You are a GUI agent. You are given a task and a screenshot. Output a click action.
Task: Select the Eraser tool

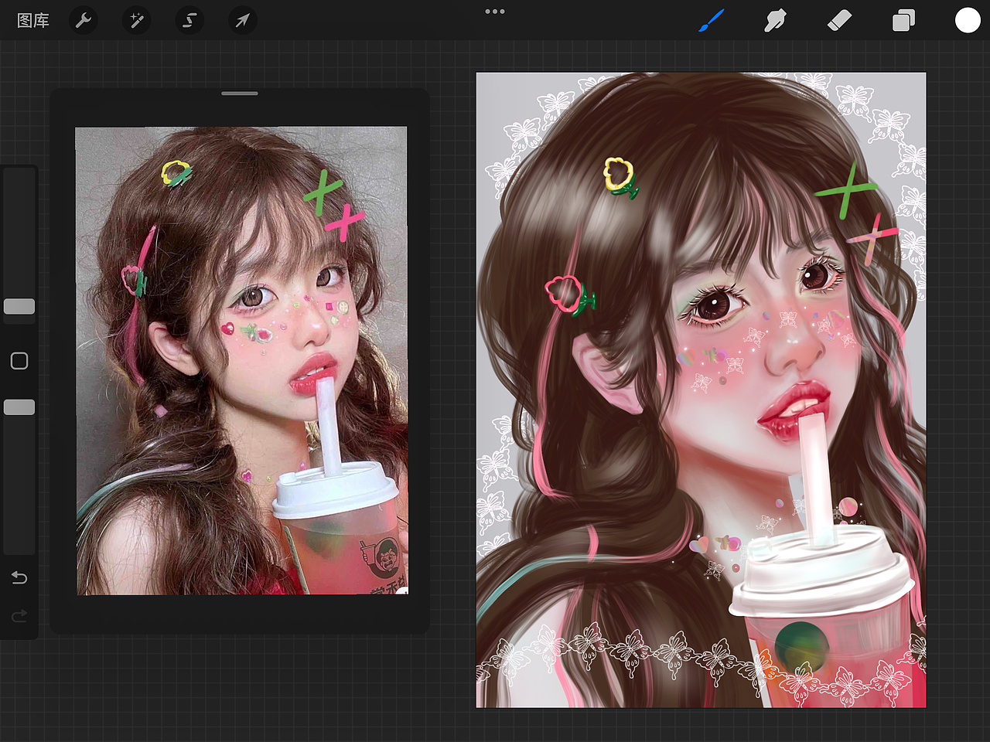point(839,20)
